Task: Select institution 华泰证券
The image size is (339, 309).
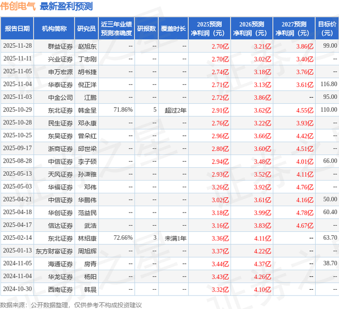Action: pos(61,85)
